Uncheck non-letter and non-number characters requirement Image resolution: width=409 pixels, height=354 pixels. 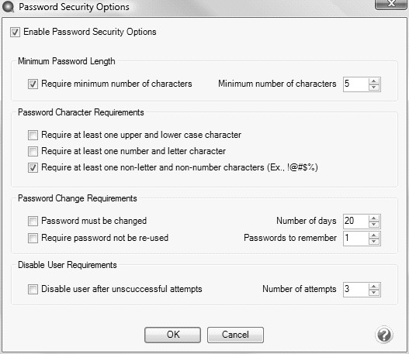(33, 167)
